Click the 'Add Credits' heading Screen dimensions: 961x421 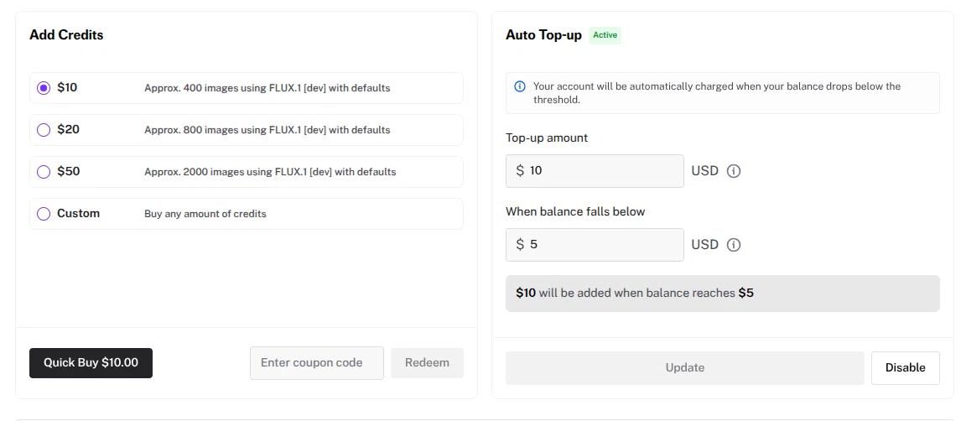pos(66,35)
